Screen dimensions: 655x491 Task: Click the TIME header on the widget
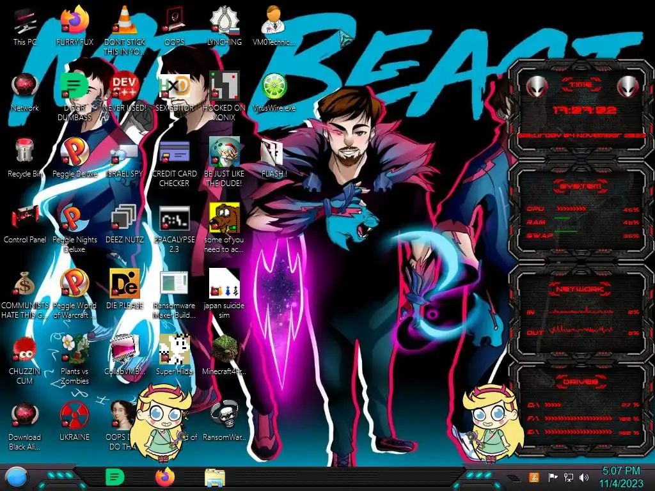[x=581, y=85]
